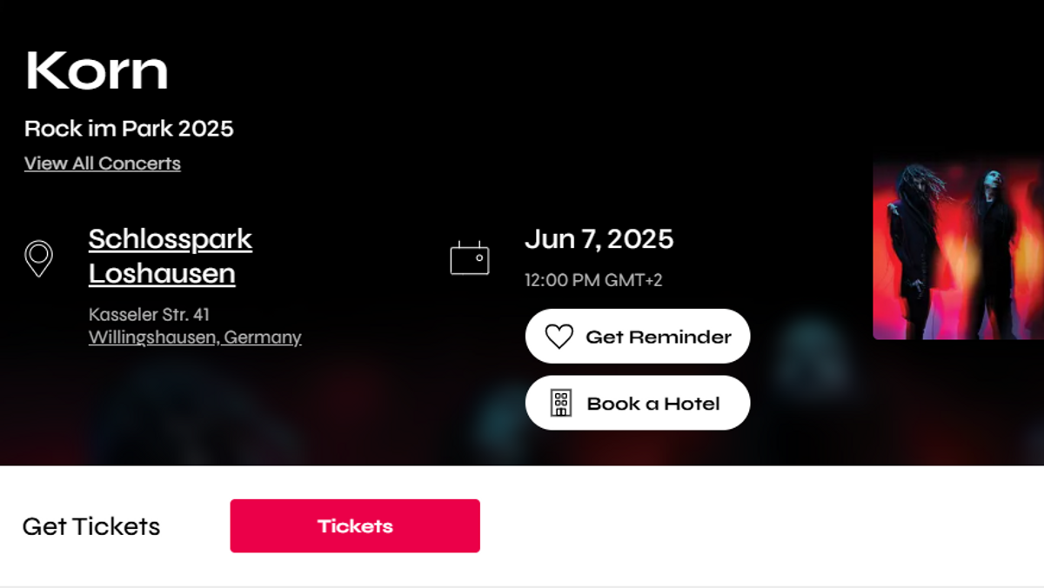Click the heart icon for reminders

(x=559, y=337)
